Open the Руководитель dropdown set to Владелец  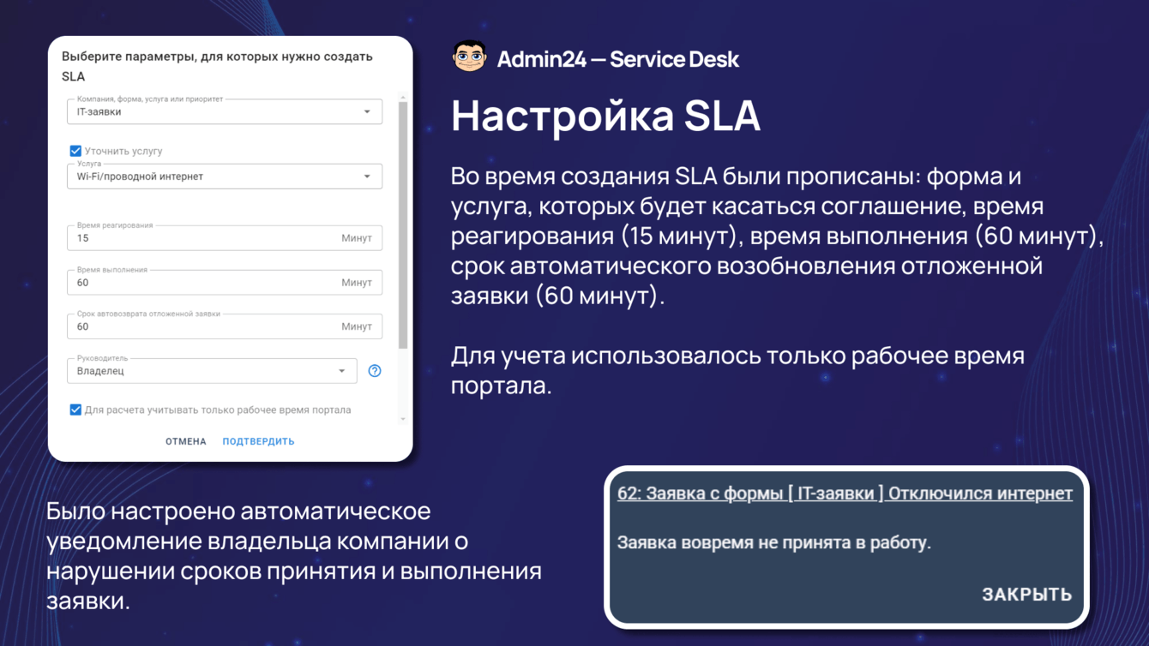point(212,371)
